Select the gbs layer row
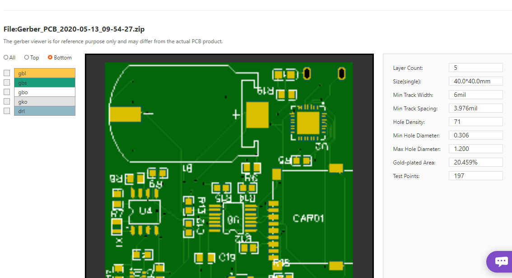The width and height of the screenshot is (512, 278). pyautogui.click(x=44, y=82)
